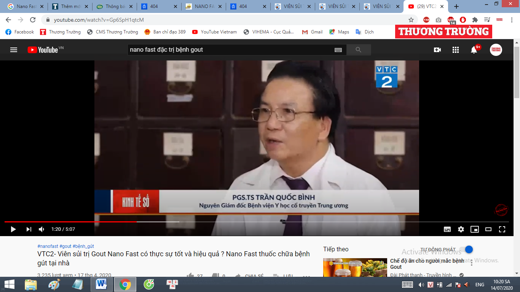The width and height of the screenshot is (520, 292).
Task: Open the player settings gear menu
Action: (x=461, y=229)
